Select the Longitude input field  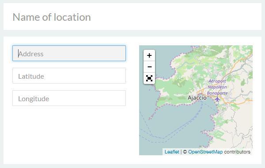pyautogui.click(x=69, y=98)
